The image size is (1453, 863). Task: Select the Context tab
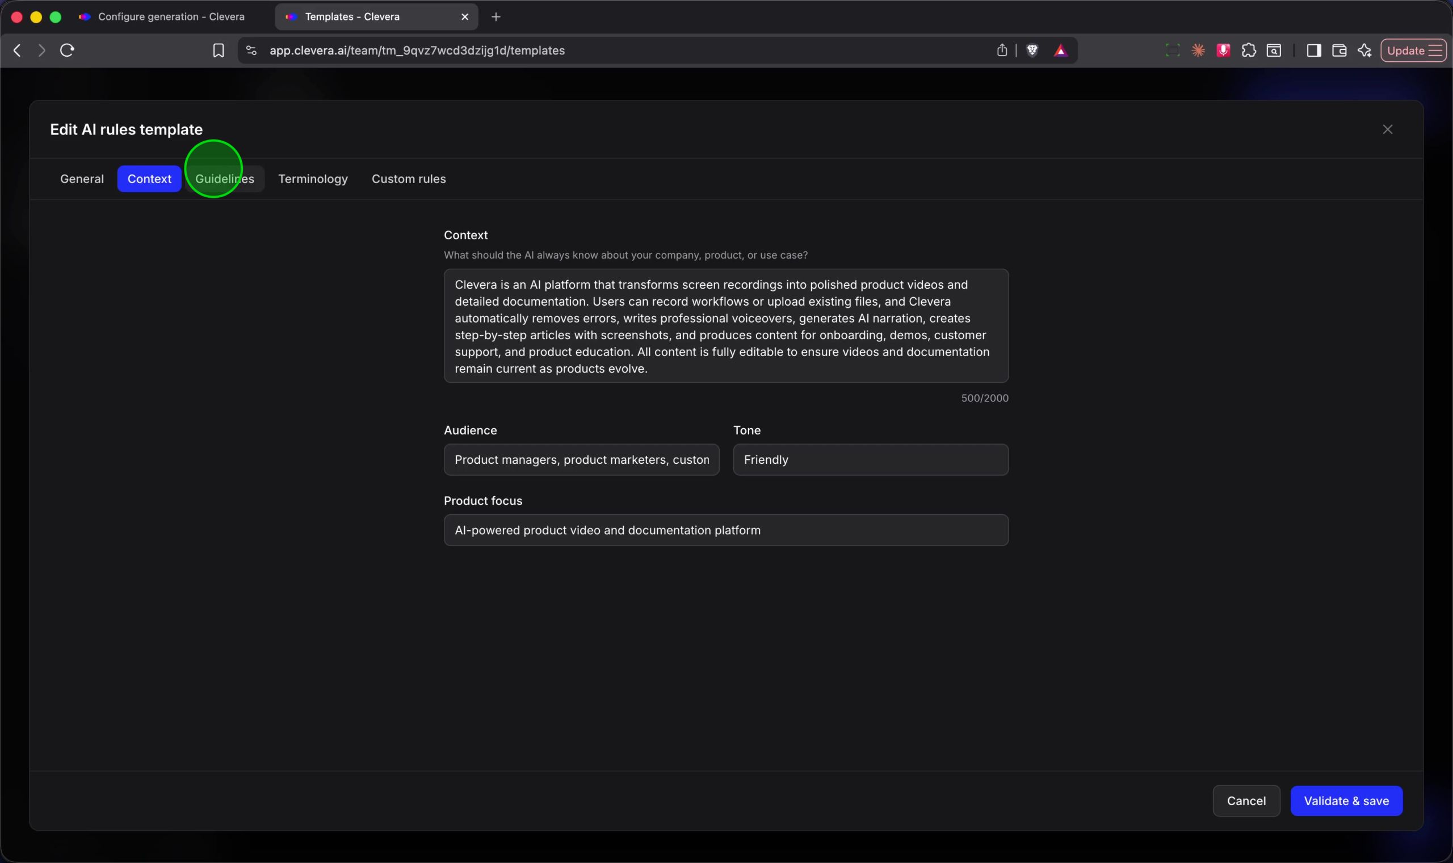tap(150, 179)
